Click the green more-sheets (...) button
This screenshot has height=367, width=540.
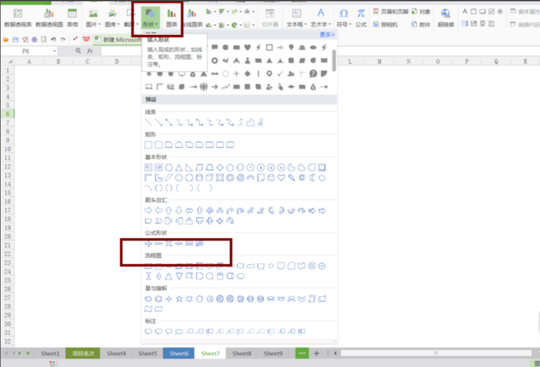click(302, 353)
